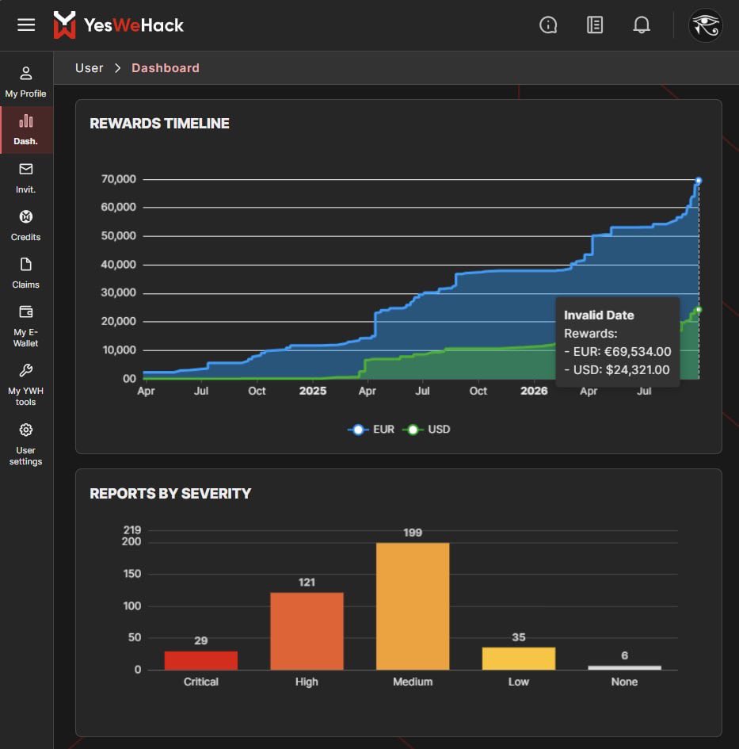
Task: Click the 2025 x-axis label
Action: [313, 391]
